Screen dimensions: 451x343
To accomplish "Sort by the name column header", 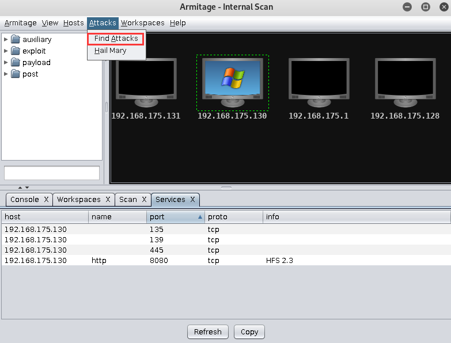I will [x=118, y=217].
